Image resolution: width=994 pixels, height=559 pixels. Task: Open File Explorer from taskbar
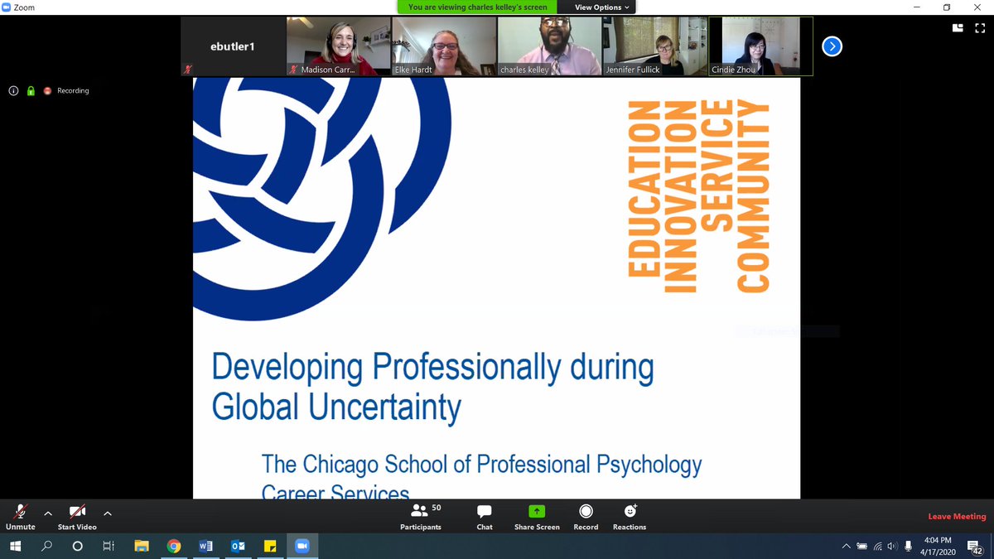[142, 547]
